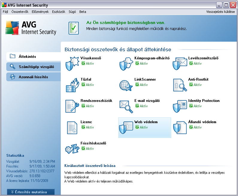Click the Víruskereső label
The width and height of the screenshot is (238, 196).
(91, 58)
